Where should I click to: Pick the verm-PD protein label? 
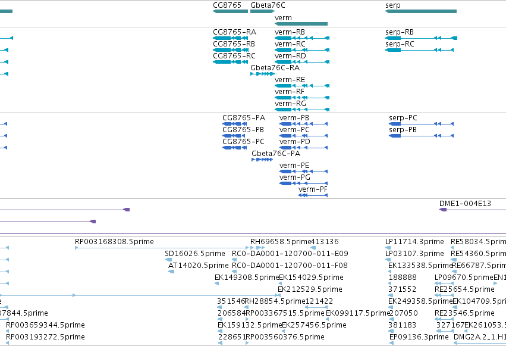point(295,142)
